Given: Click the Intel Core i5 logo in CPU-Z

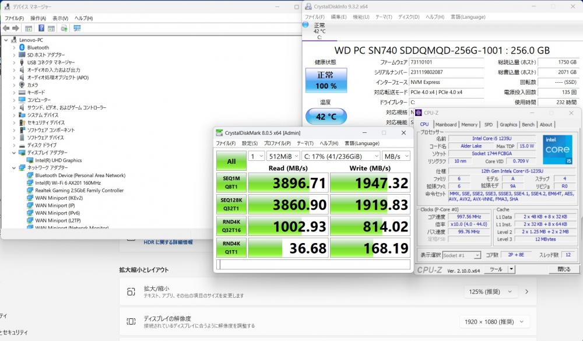Looking at the screenshot, I should pos(557,149).
